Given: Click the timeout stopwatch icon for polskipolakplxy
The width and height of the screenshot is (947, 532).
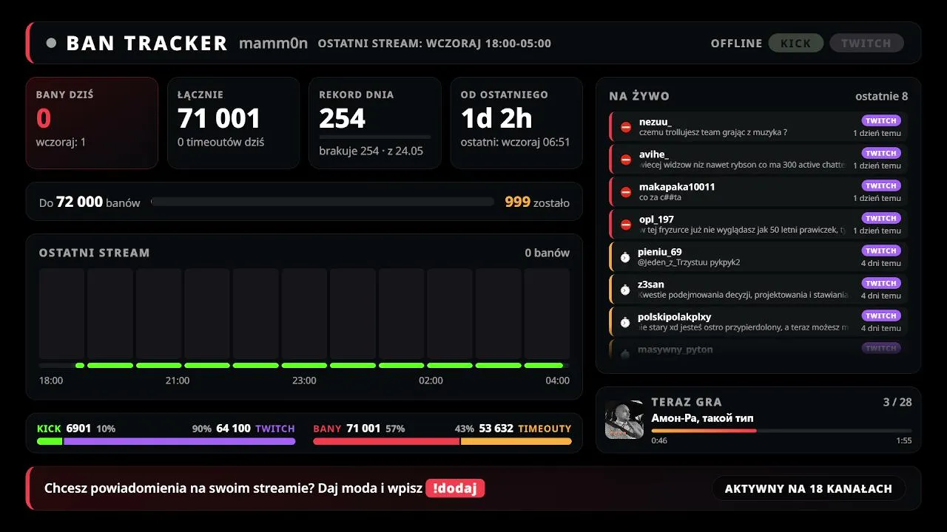Looking at the screenshot, I should click(625, 322).
